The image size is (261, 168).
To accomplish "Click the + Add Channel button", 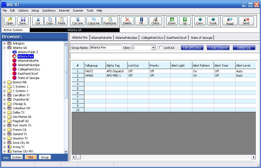I will click(218, 48).
